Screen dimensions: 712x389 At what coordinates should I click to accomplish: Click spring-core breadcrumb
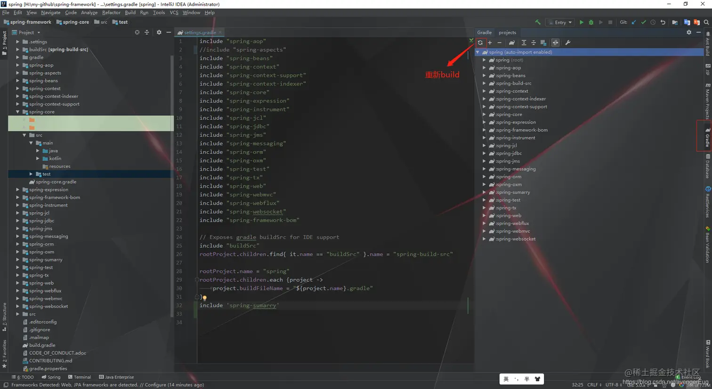tap(73, 22)
